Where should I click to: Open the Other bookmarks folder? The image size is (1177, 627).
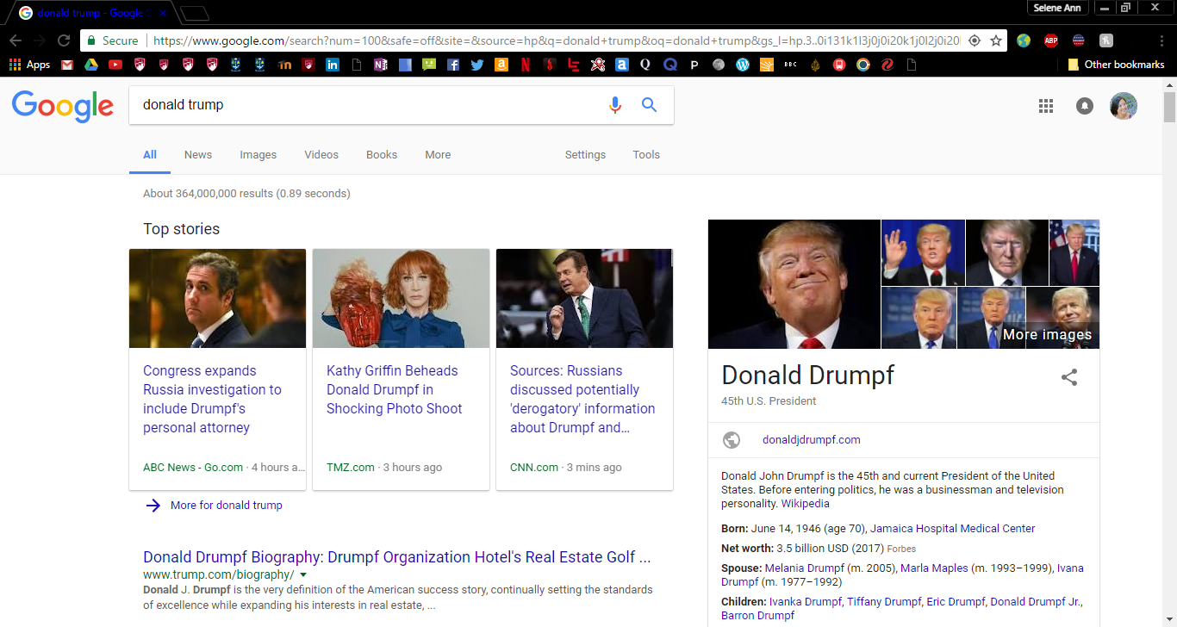1116,65
